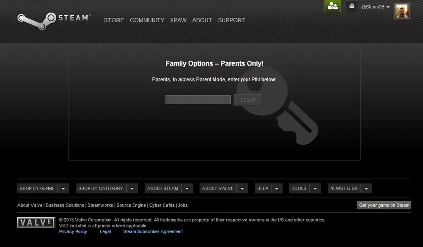Image resolution: width=423 pixels, height=247 pixels.
Task: Click the user avatar thumbnail
Action: (x=402, y=11)
